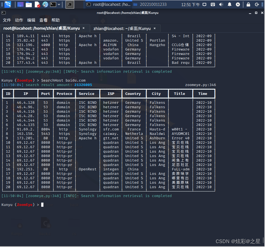Expand the terminal launcher dropdown arrow
This screenshot has width=265, height=247.
coord(59,4)
